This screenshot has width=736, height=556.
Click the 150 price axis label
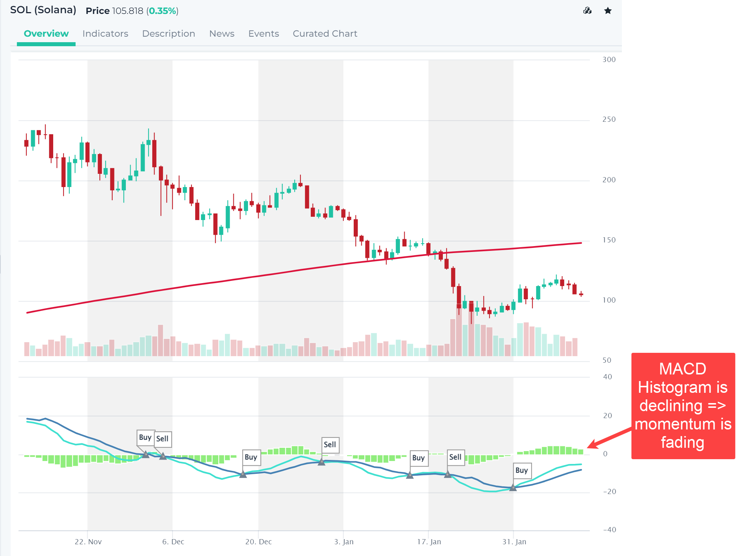609,240
